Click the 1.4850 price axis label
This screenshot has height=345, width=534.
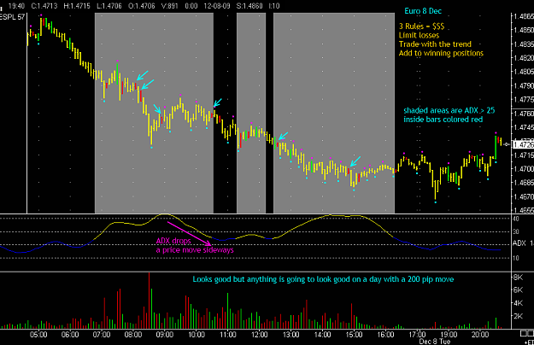[524, 30]
